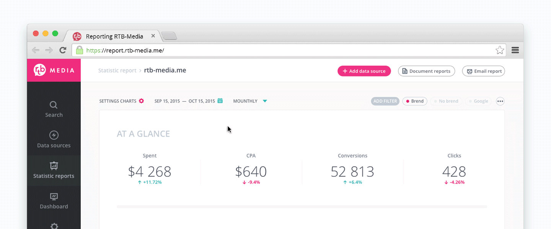Screen dimensions: 551x229
Task: Click the Document reports button
Action: point(426,71)
